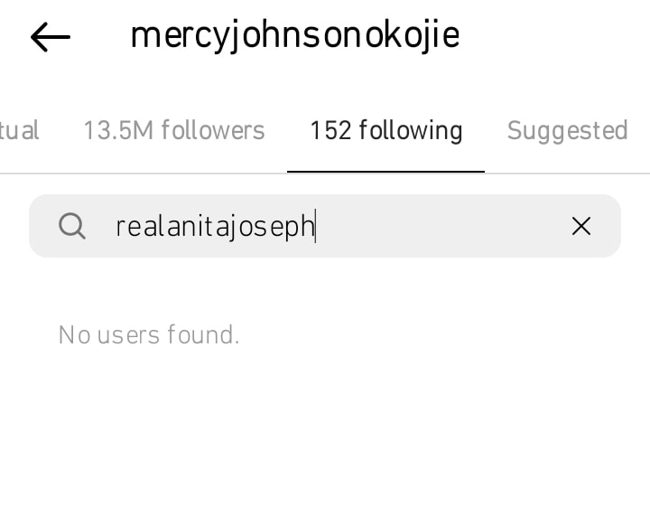Switch to the Suggested tab

[x=568, y=131]
